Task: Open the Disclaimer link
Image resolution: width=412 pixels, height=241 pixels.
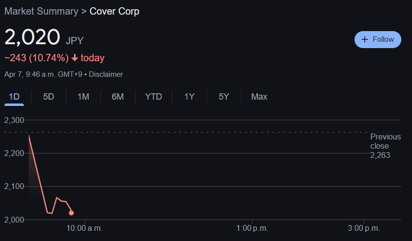Action: pyautogui.click(x=106, y=74)
